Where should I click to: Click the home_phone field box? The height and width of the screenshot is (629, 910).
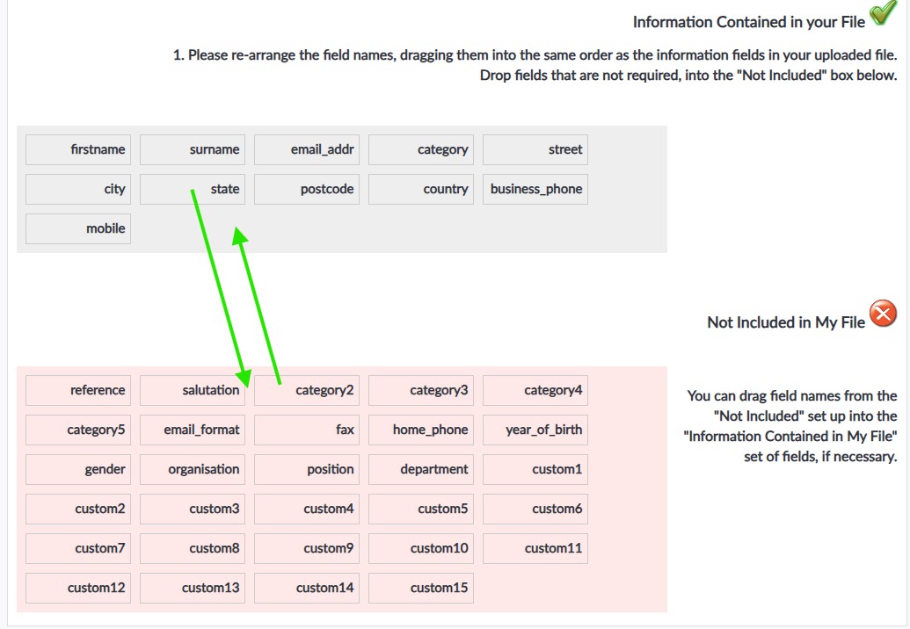click(421, 430)
